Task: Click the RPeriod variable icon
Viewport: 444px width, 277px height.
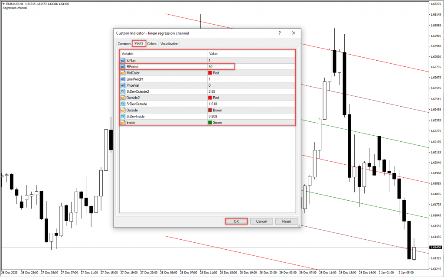Action: coord(123,67)
